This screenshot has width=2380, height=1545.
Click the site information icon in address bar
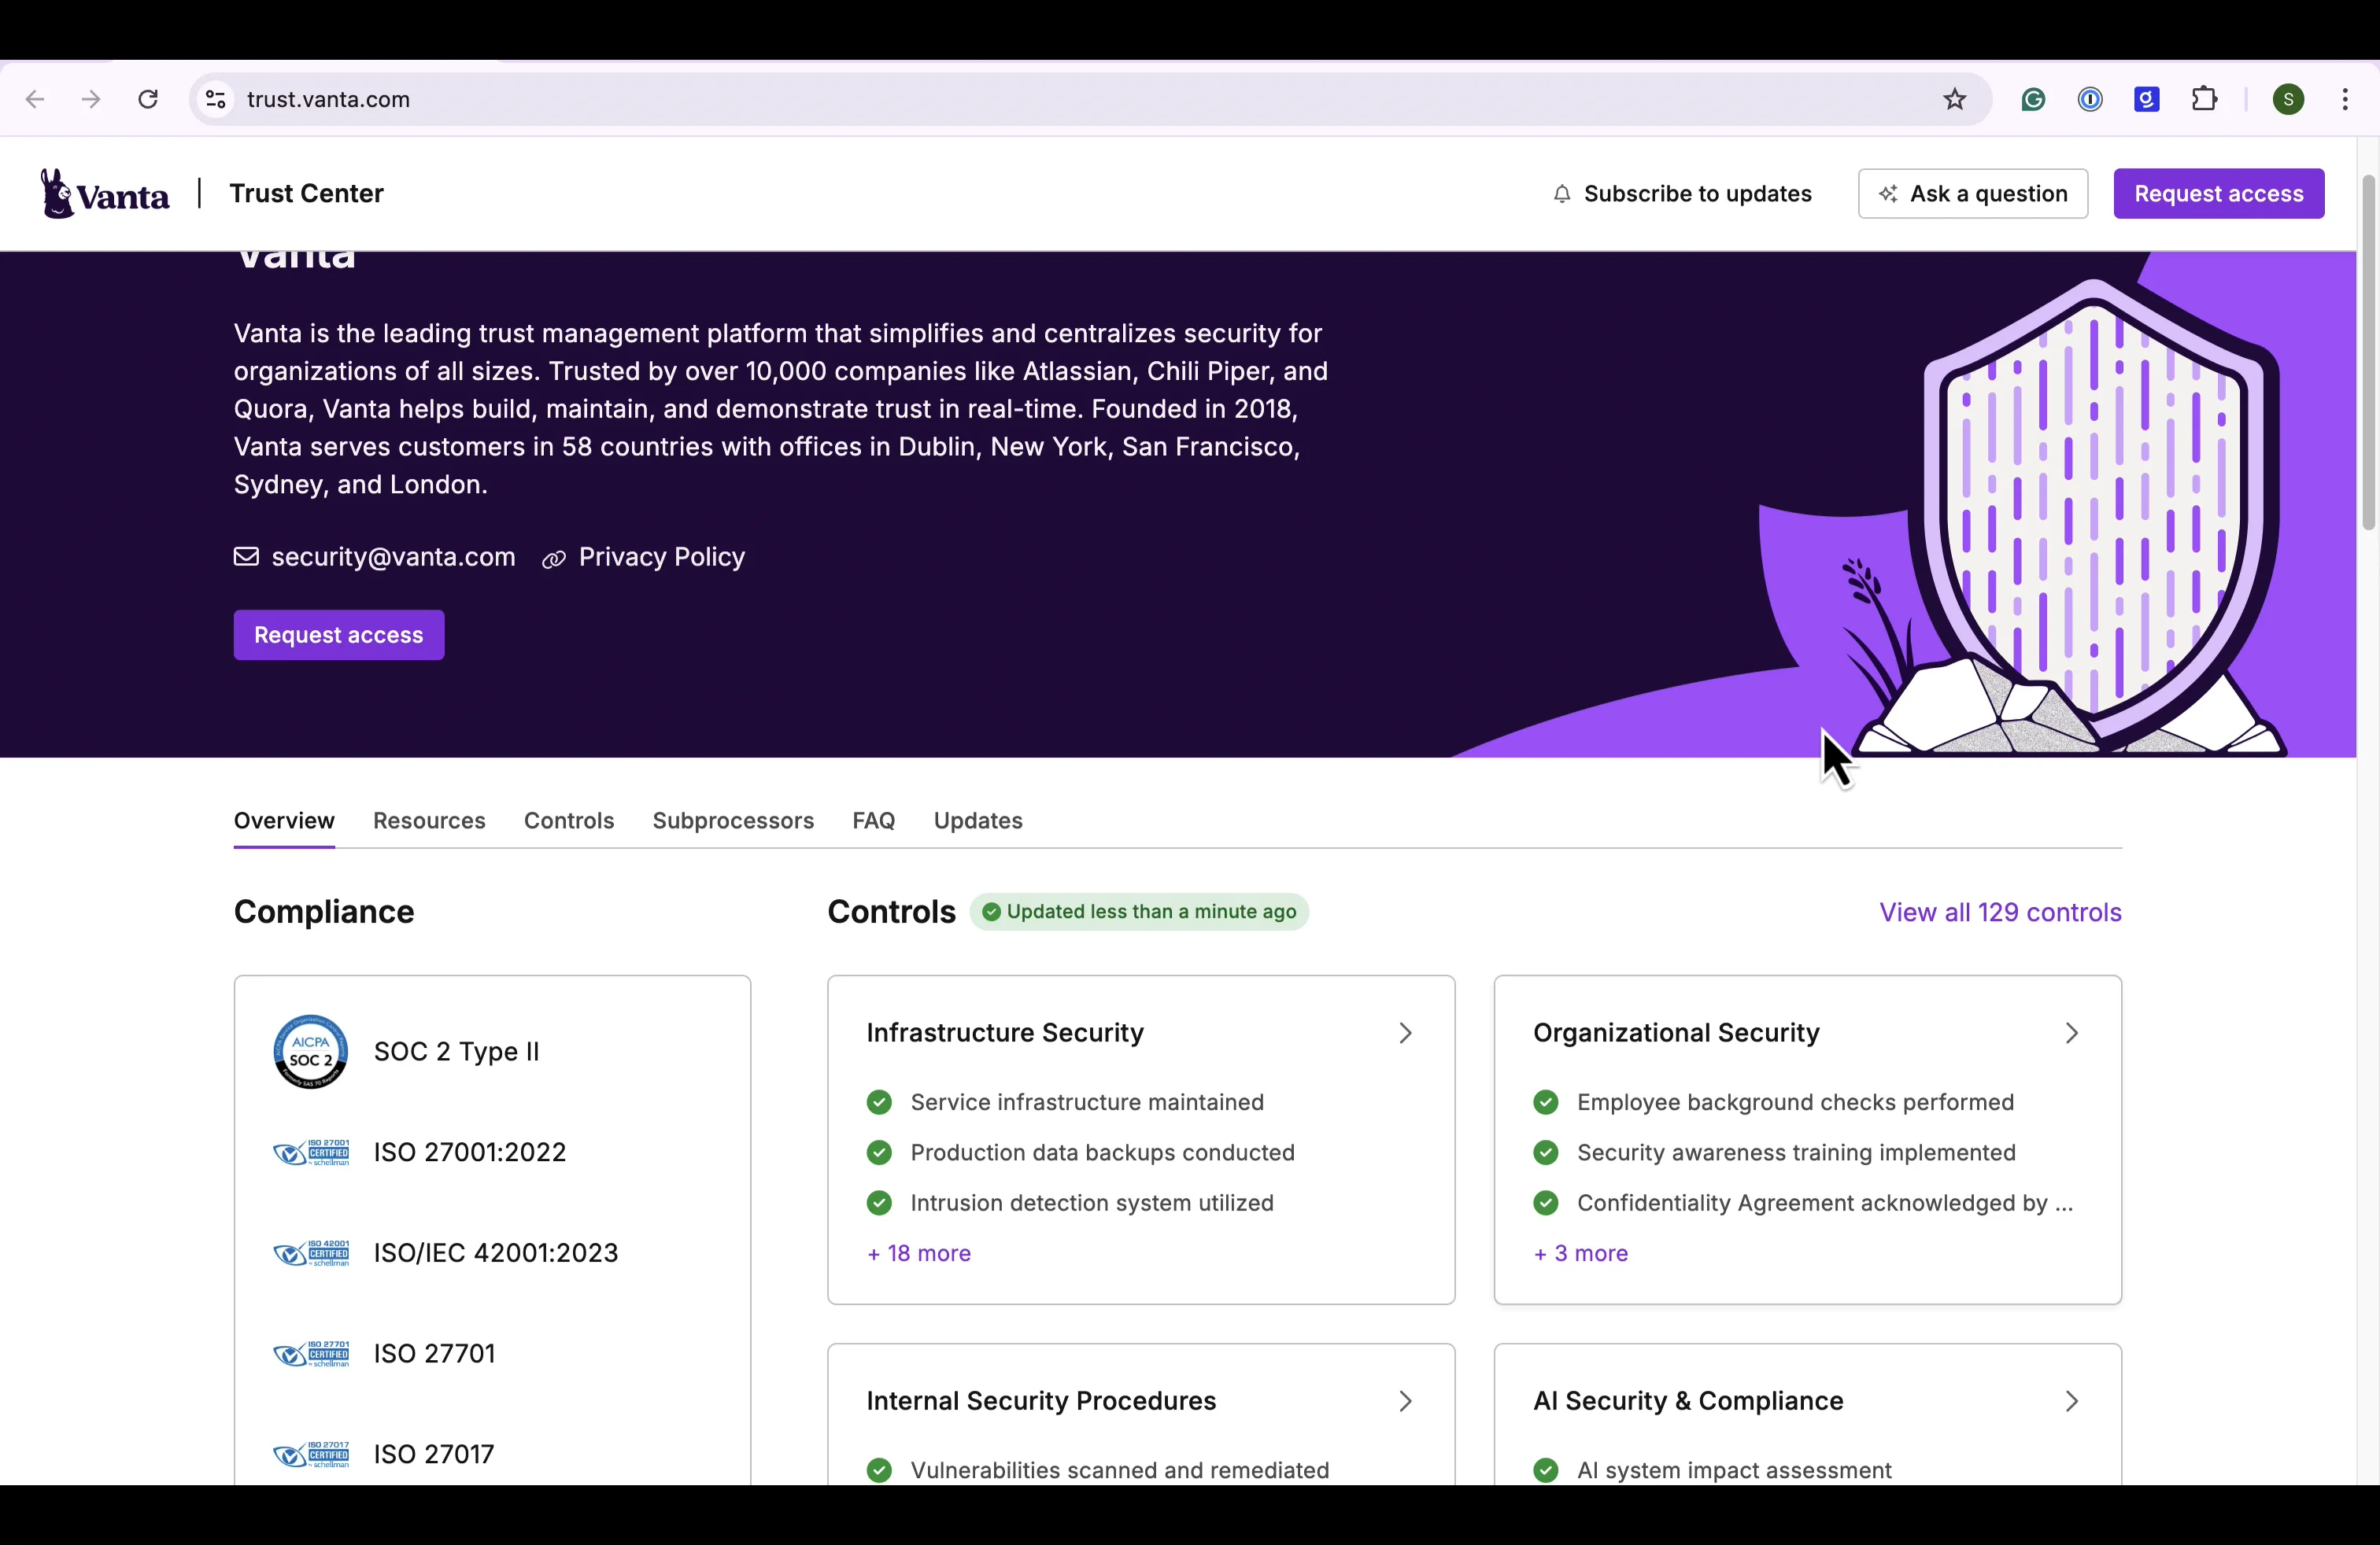[x=215, y=99]
